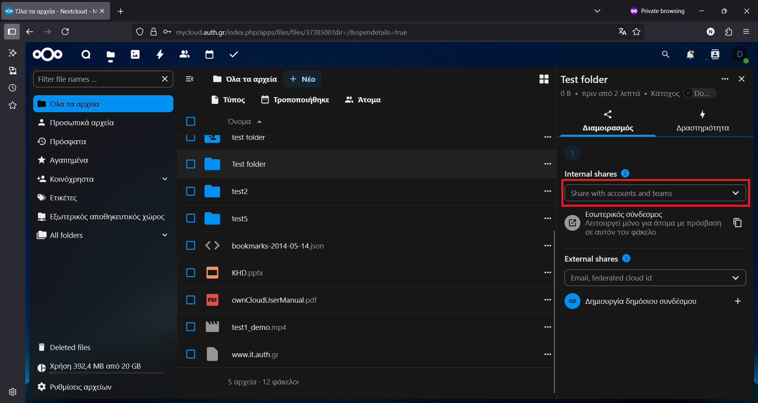The width and height of the screenshot is (758, 403).
Task: Tick the checkbox for test2 folder
Action: coord(191,192)
